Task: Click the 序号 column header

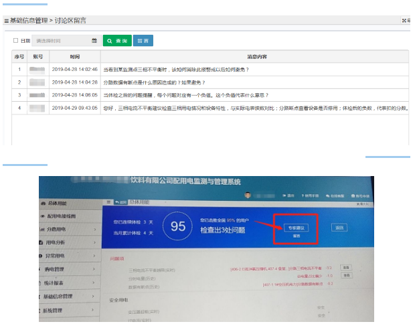Action: pos(19,57)
